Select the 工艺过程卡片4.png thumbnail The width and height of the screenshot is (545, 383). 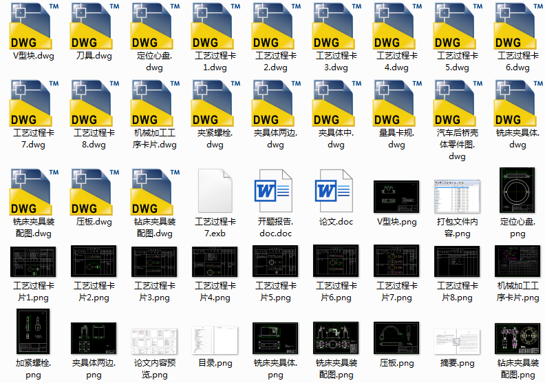[x=215, y=262]
